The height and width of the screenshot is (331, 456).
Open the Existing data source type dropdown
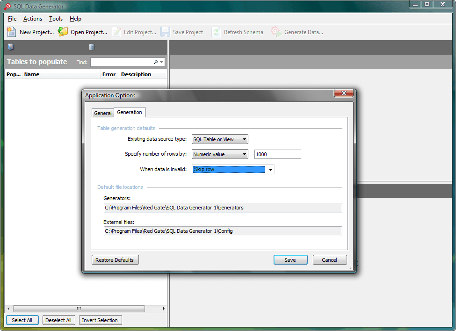pyautogui.click(x=219, y=139)
